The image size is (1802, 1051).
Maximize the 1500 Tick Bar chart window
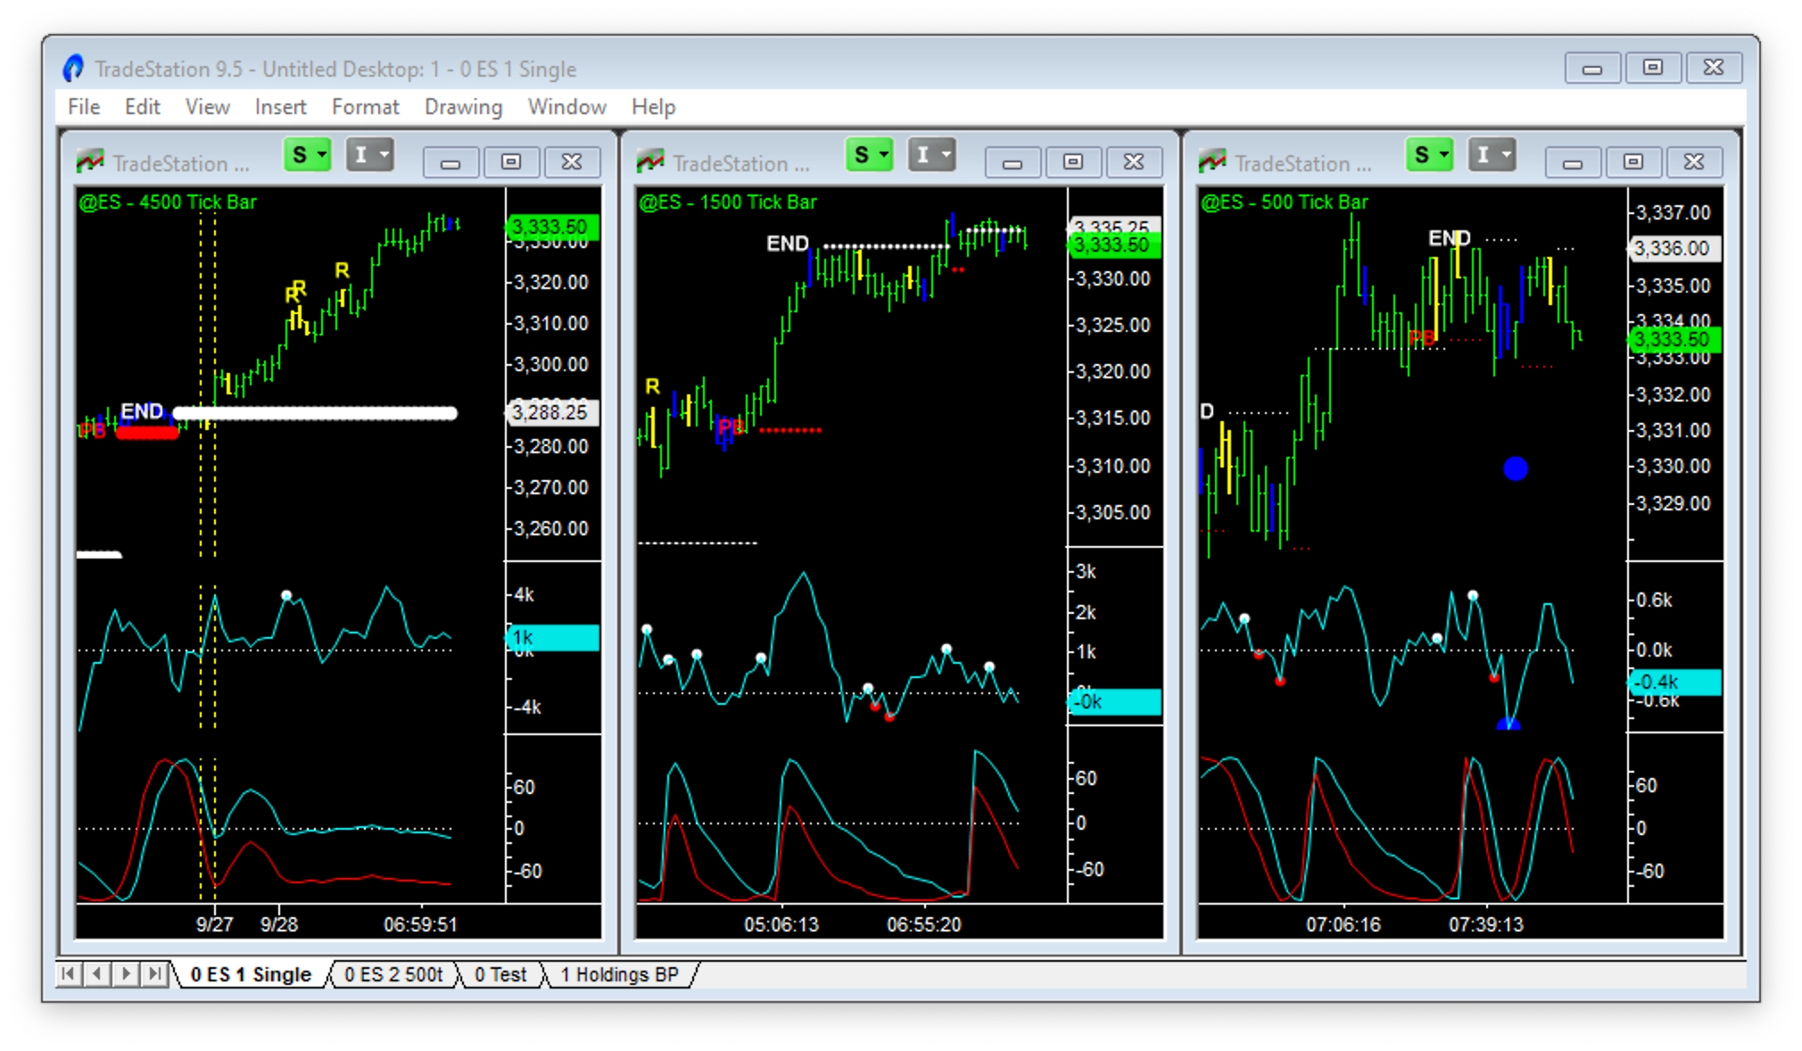click(x=1073, y=162)
